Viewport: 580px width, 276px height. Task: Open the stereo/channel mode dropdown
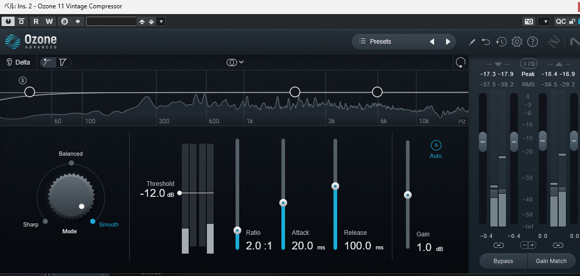coord(235,62)
